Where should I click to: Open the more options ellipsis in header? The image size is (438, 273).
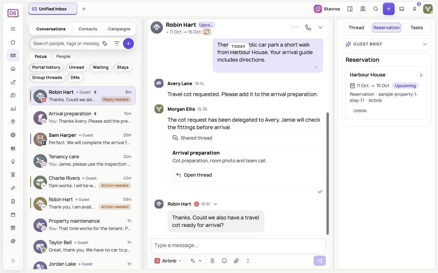point(295,28)
